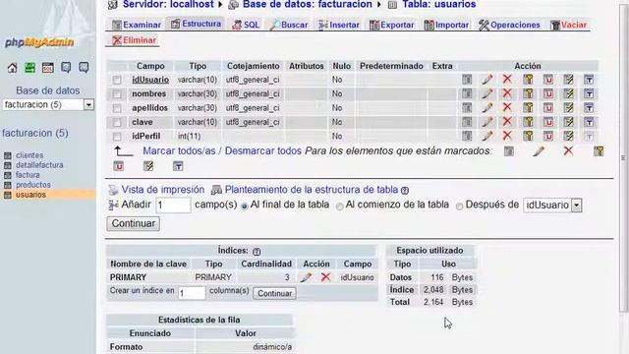Open help icon next to Índices

coord(257,252)
